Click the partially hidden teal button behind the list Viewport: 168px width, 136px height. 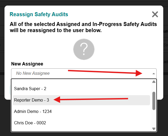[10, 90]
